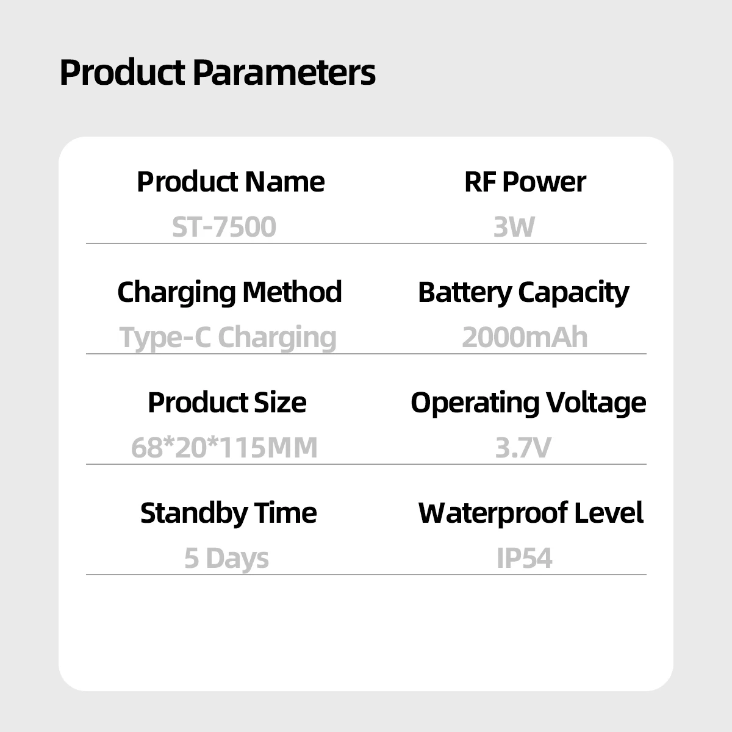Select the Battery Capacity label
732x732 pixels.
pyautogui.click(x=523, y=292)
